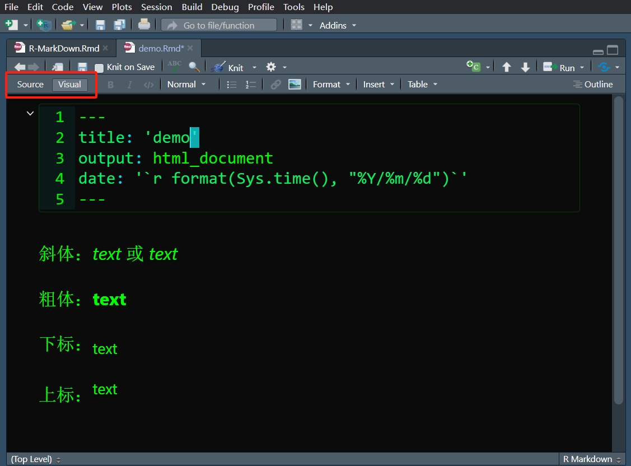Click the Save All icon
Viewport: 631px width, 466px height.
[x=119, y=25]
